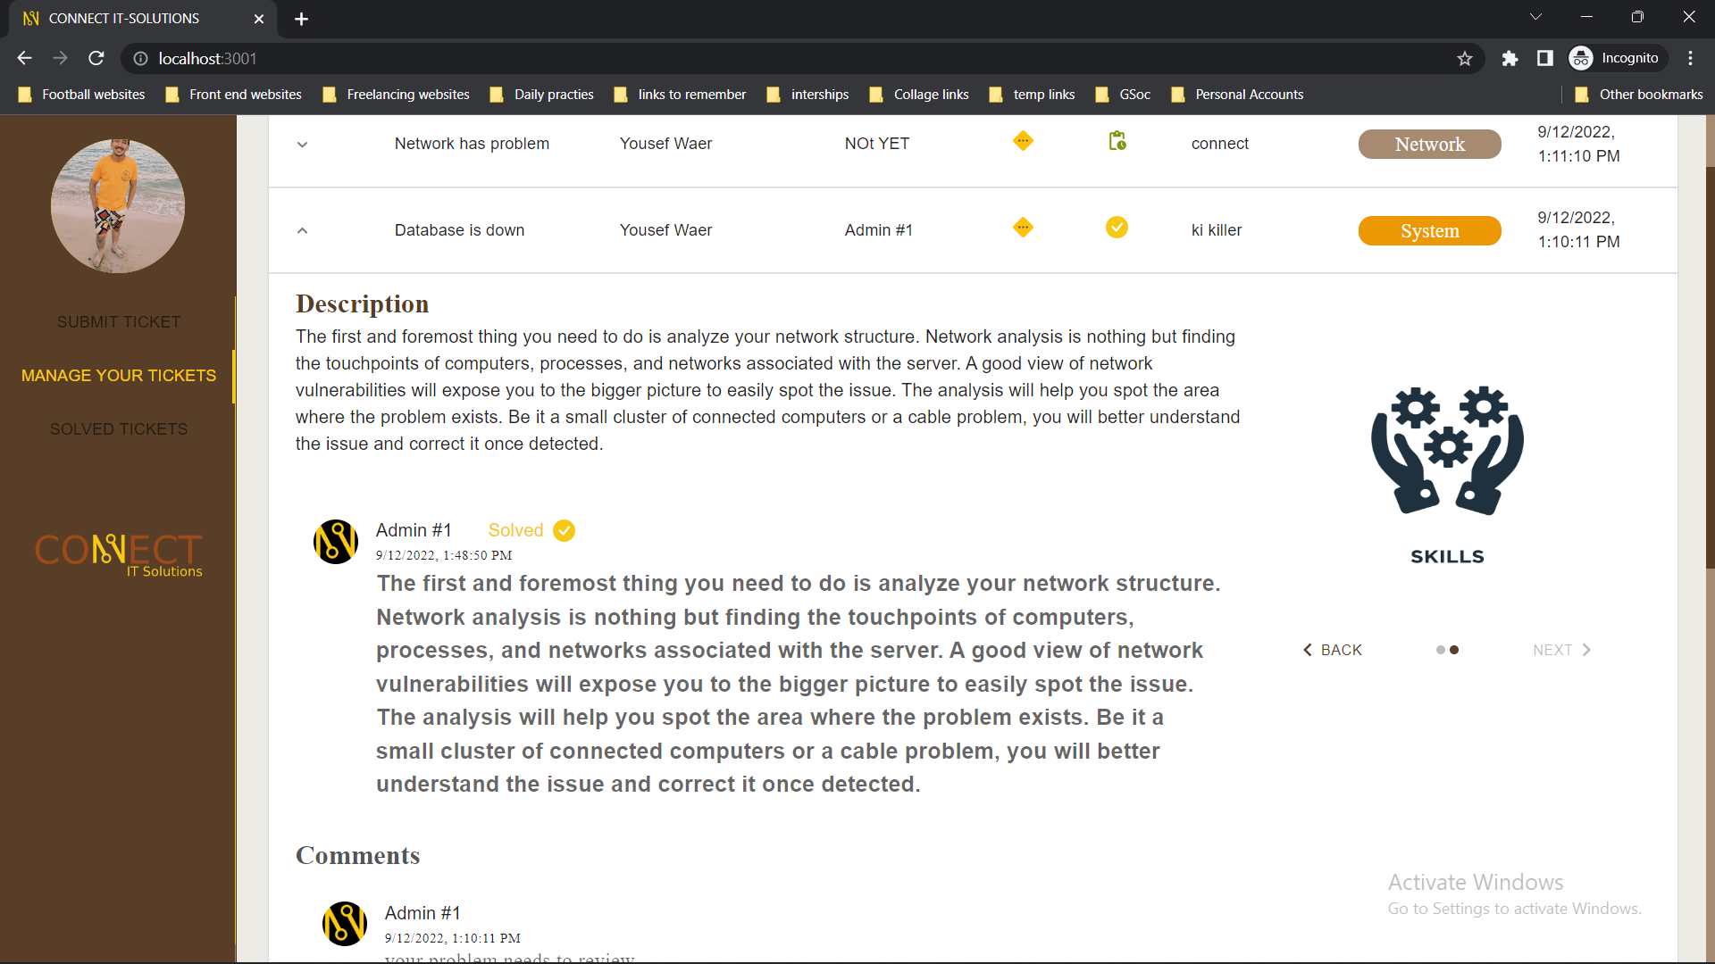Viewport: 1715px width, 964px height.
Task: Click Admin #1 avatar in the solved reply
Action: (336, 542)
